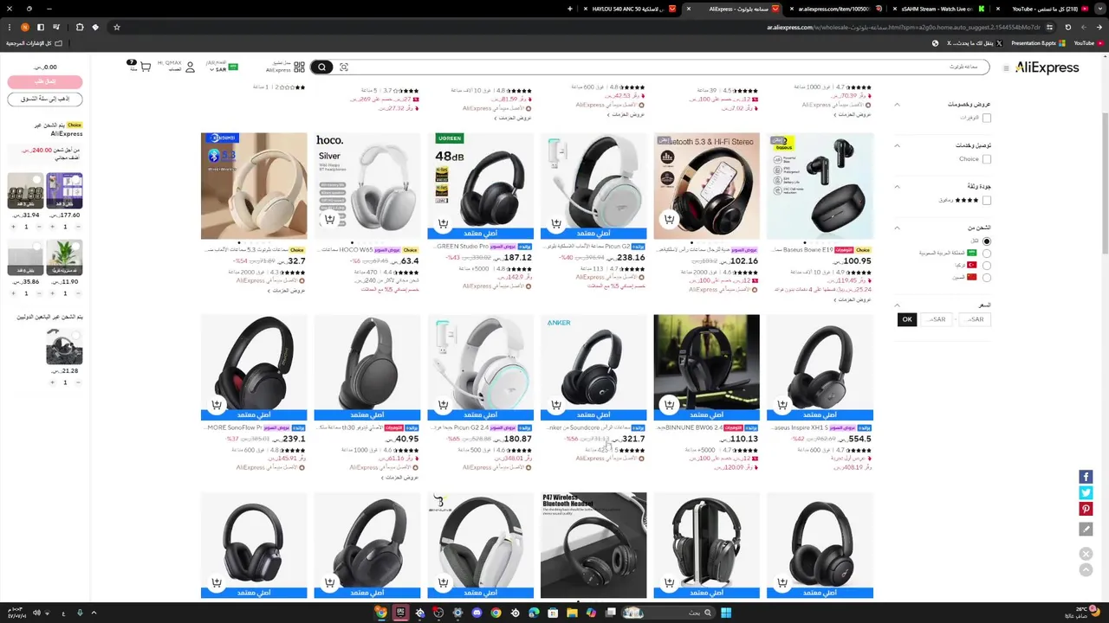Screen dimensions: 1109x623
Task: Open Windows Start button in taskbar
Action: pyautogui.click(x=726, y=613)
